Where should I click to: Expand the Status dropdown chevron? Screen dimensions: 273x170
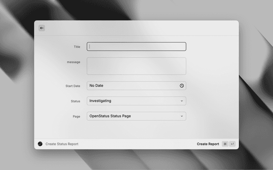coord(182,101)
